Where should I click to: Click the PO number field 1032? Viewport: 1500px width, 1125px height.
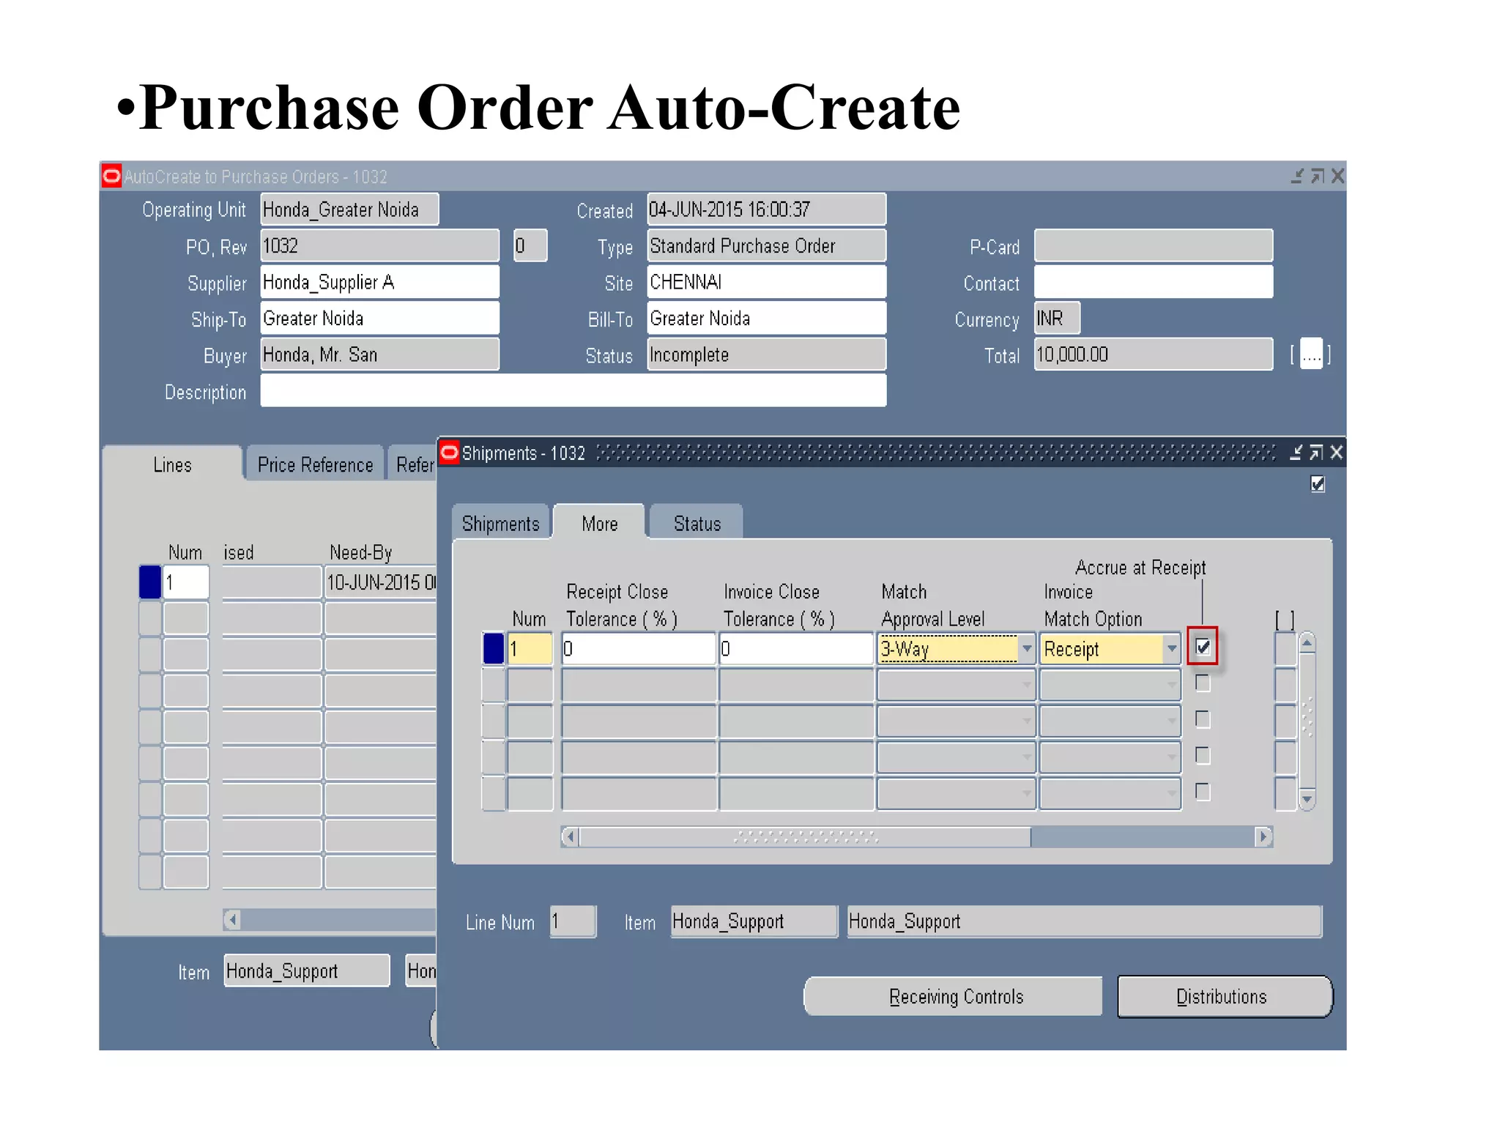(380, 245)
